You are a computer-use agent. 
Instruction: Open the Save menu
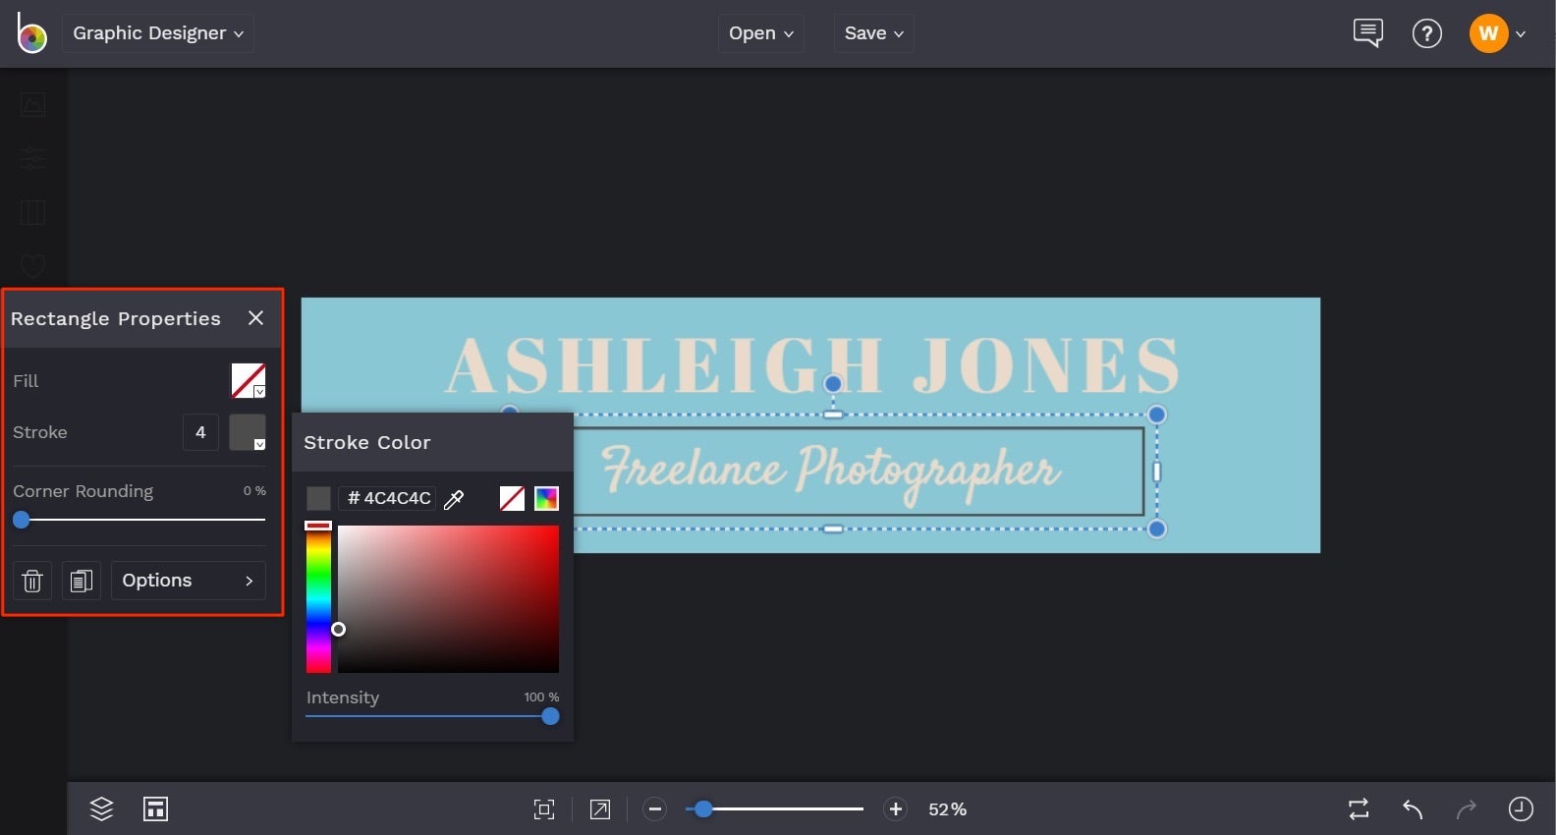(874, 33)
